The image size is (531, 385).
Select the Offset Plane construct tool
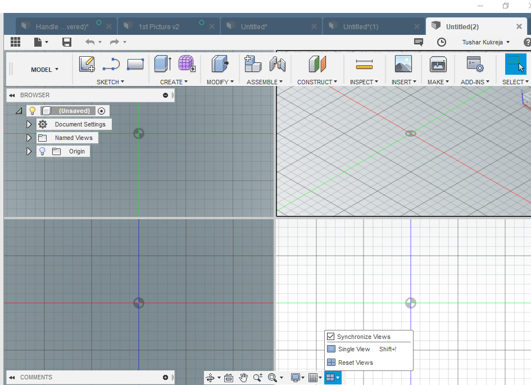(x=317, y=64)
